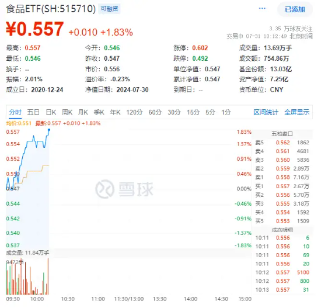Choose the 15分 interval tab
This screenshot has height=308, width=321.
pyautogui.click(x=193, y=112)
